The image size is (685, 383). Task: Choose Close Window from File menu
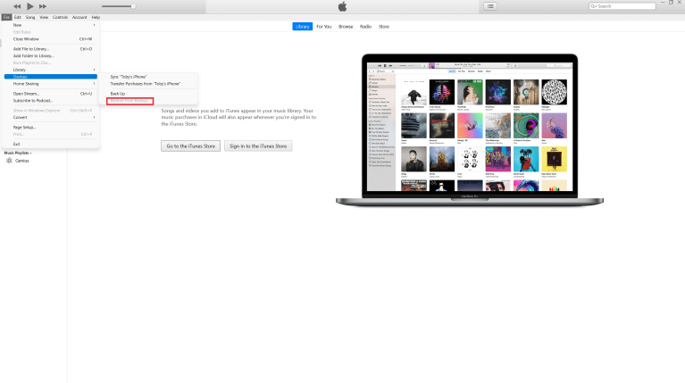click(51, 39)
